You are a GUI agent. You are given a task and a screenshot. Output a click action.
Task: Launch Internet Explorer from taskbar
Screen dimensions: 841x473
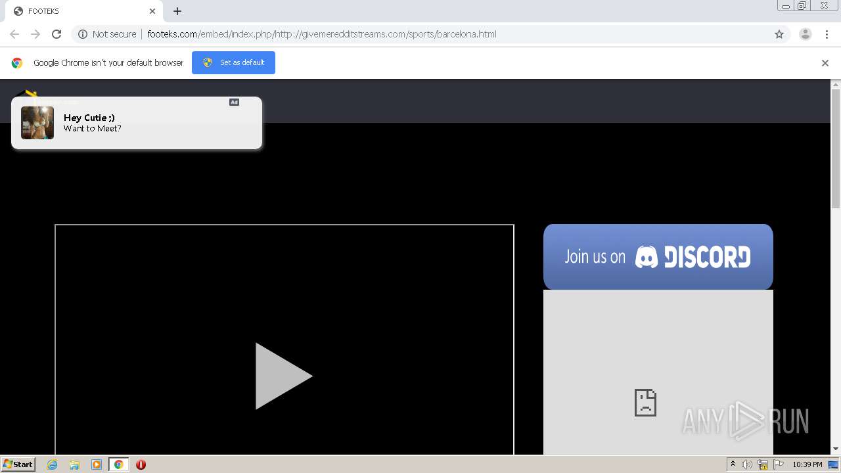[x=52, y=464]
